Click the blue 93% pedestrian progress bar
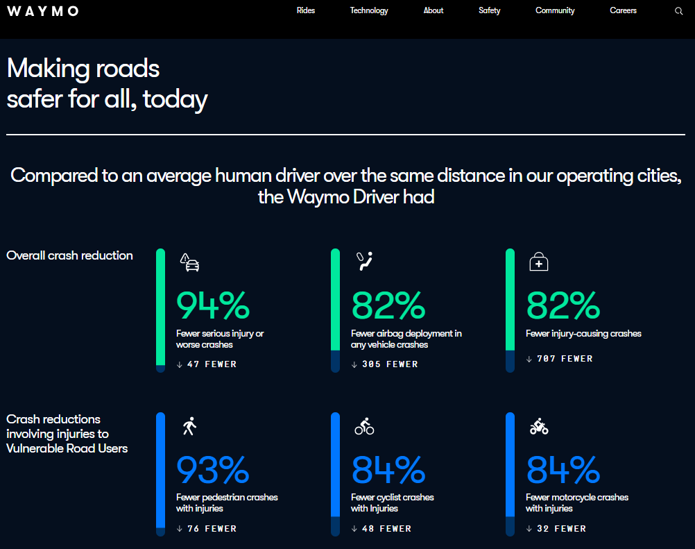The width and height of the screenshot is (695, 549). pos(160,475)
